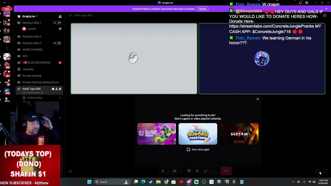Image resolution: width=331 pixels, height=186 pixels.
Task: Select the left participant video tile
Action: 134,59
